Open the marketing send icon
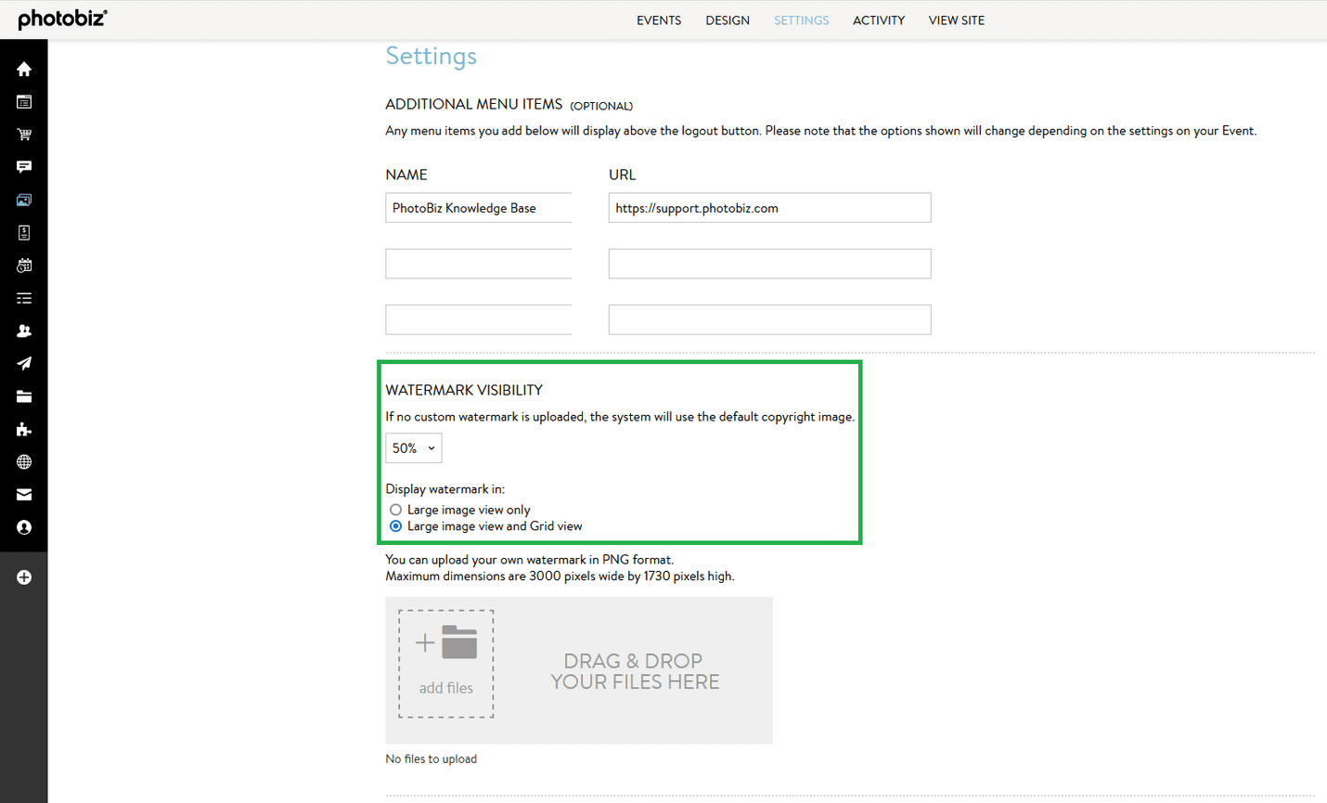1327x803 pixels. tap(24, 363)
